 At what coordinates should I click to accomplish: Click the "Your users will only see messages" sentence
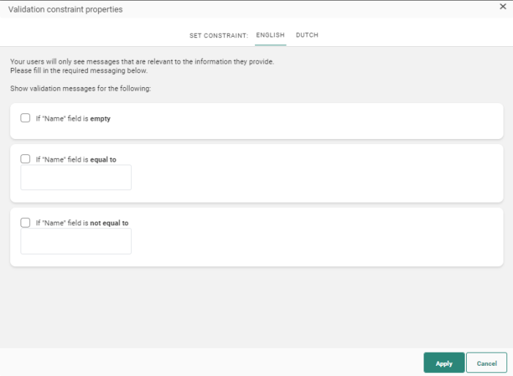click(x=141, y=61)
